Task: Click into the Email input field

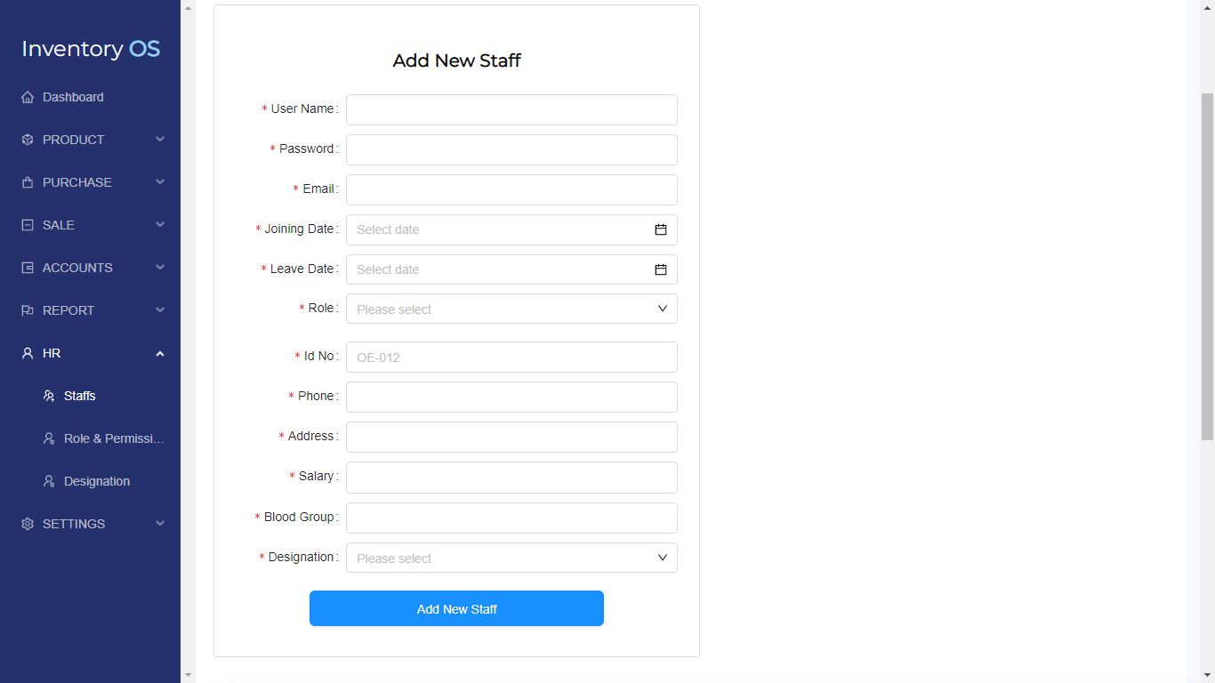Action: click(511, 189)
